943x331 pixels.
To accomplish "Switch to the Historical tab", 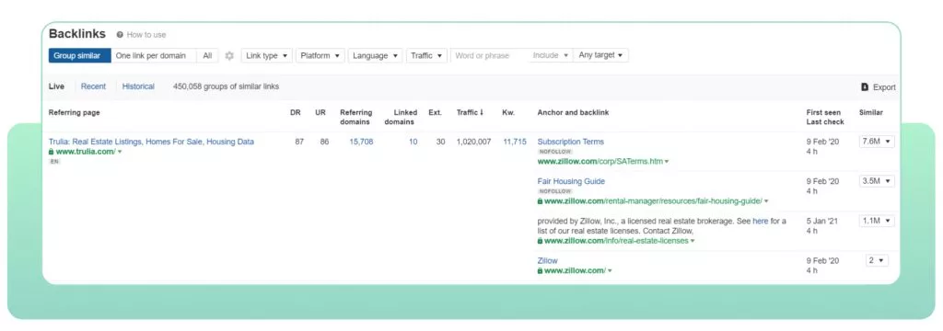I will click(138, 86).
